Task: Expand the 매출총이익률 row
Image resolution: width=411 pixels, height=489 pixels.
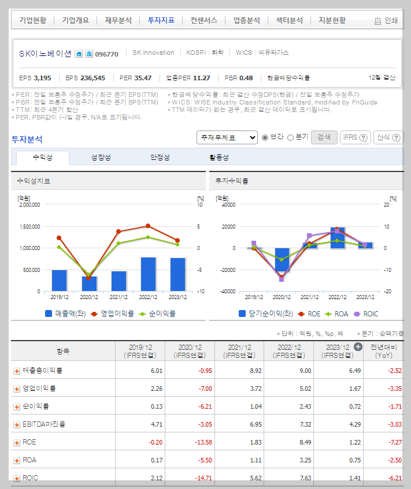Action: pyautogui.click(x=17, y=371)
